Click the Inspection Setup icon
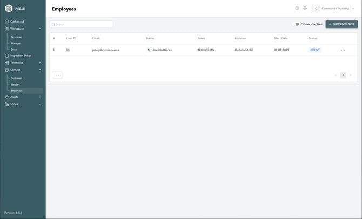 6,55
